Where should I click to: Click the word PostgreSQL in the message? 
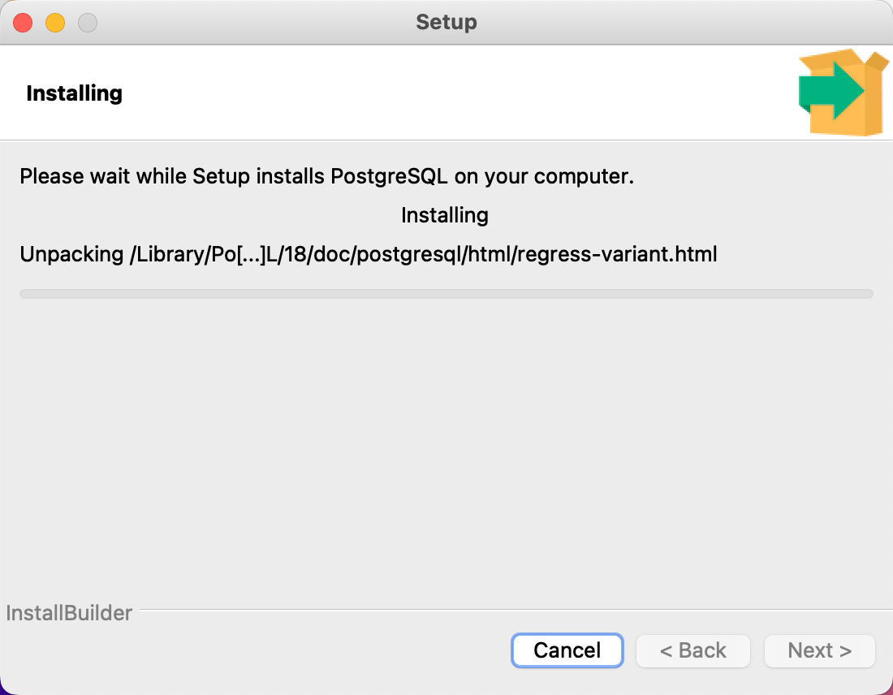(389, 177)
